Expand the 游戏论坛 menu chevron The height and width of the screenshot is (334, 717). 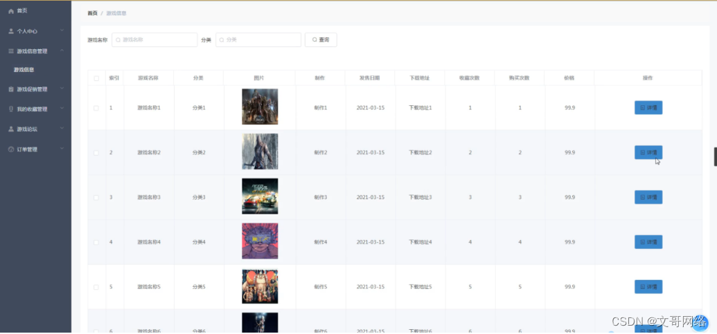tap(62, 129)
